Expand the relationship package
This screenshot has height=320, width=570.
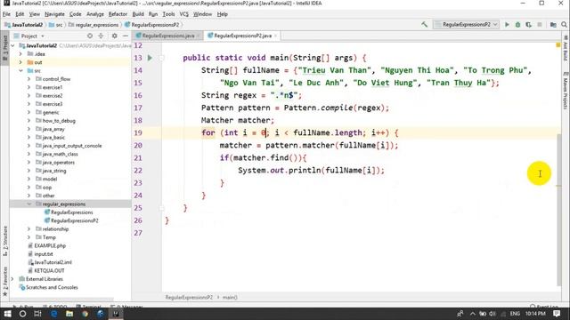(x=28, y=229)
